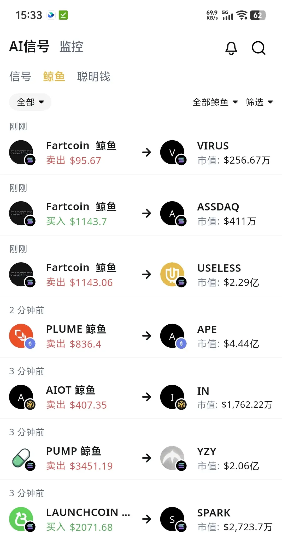Open the 全部鲸鱼 dropdown
The width and height of the screenshot is (282, 534).
pyautogui.click(x=215, y=102)
